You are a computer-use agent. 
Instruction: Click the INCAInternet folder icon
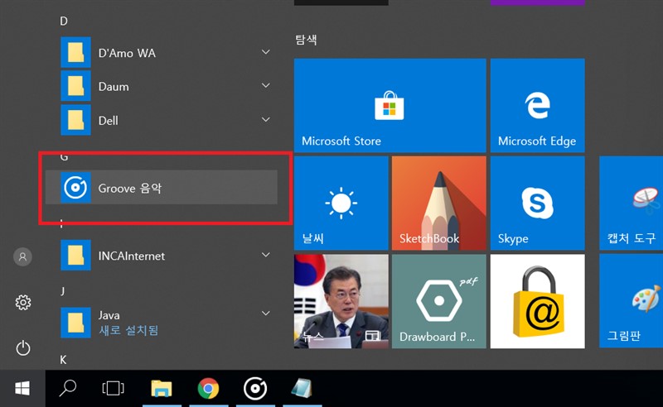[x=75, y=255]
